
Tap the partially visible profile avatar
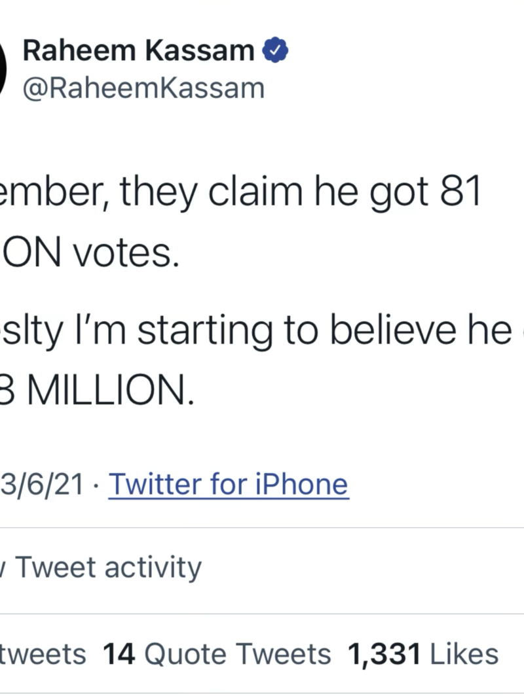pos(3,69)
